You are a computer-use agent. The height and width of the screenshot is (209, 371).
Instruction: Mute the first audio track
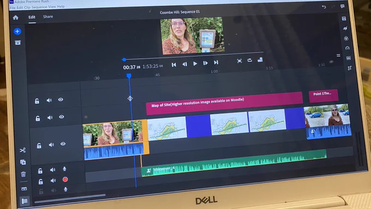coord(52,170)
